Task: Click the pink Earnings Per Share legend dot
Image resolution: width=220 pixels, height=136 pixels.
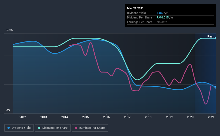Action: point(76,128)
